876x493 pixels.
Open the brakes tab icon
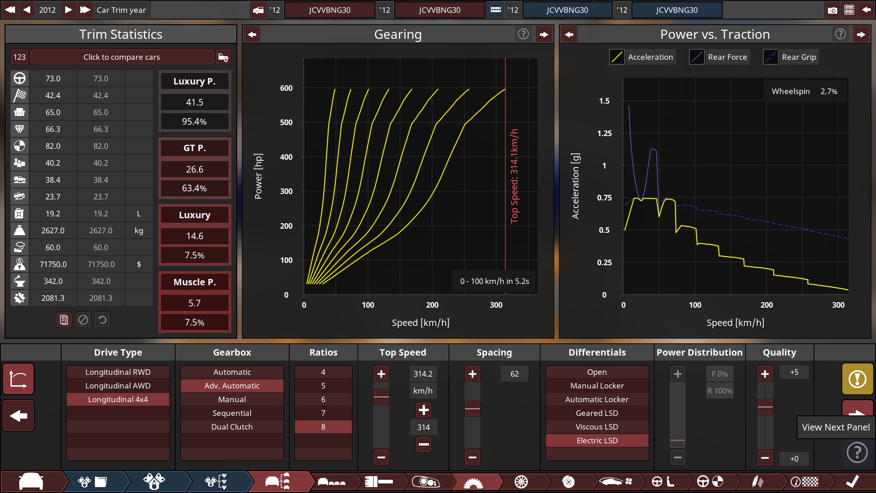[568, 482]
